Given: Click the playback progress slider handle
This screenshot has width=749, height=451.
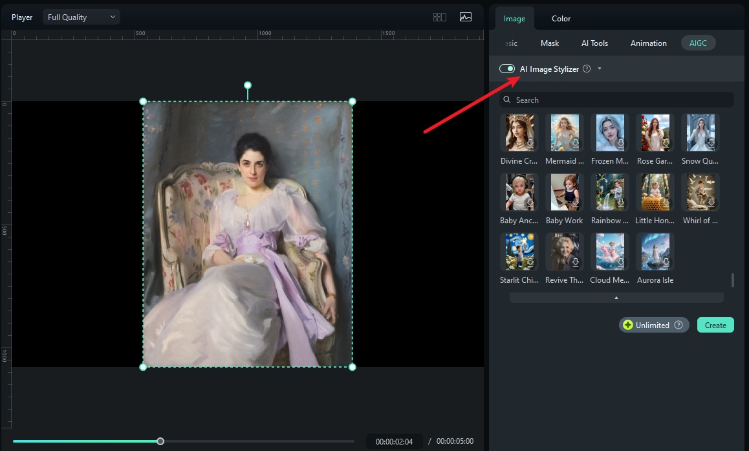Looking at the screenshot, I should pyautogui.click(x=160, y=441).
